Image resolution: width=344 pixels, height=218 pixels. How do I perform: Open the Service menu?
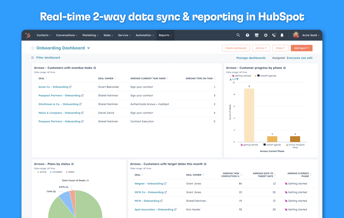click(x=124, y=35)
